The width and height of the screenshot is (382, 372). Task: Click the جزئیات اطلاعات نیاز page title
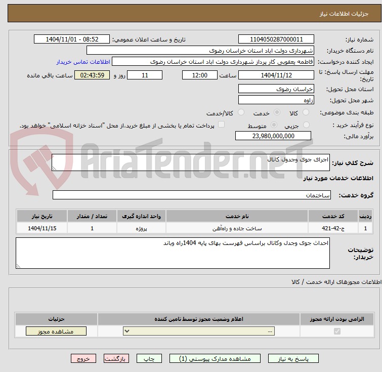pyautogui.click(x=344, y=14)
